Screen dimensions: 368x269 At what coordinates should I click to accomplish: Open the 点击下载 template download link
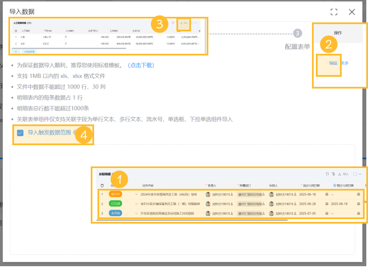(x=141, y=65)
